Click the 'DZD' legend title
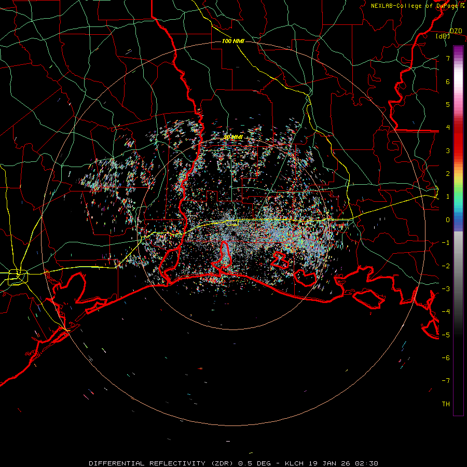Screen dimensions: 467x467 tap(456, 31)
